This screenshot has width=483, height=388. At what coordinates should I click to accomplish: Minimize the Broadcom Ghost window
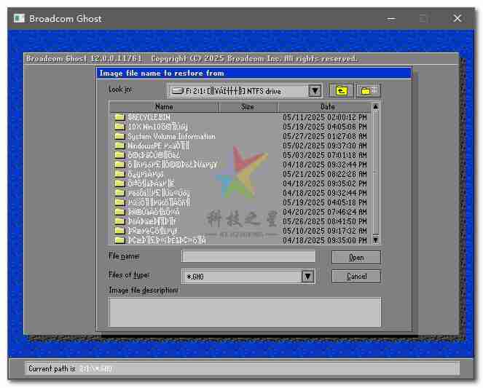(391, 19)
